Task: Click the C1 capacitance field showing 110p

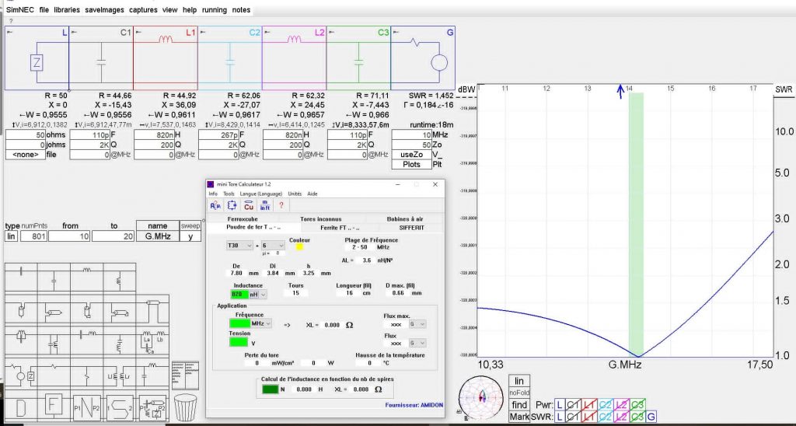Action: pos(89,135)
